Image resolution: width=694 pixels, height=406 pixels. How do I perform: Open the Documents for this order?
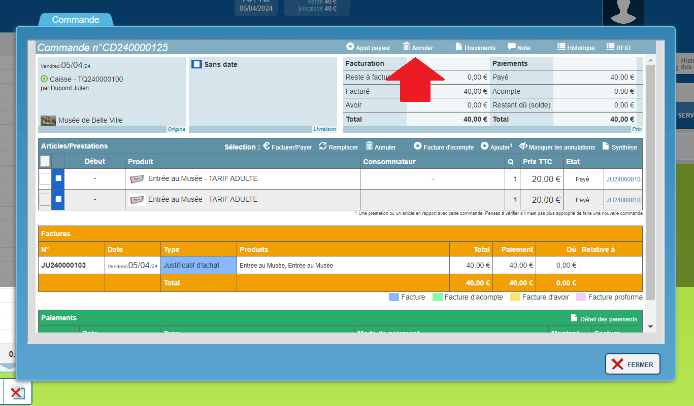(475, 48)
